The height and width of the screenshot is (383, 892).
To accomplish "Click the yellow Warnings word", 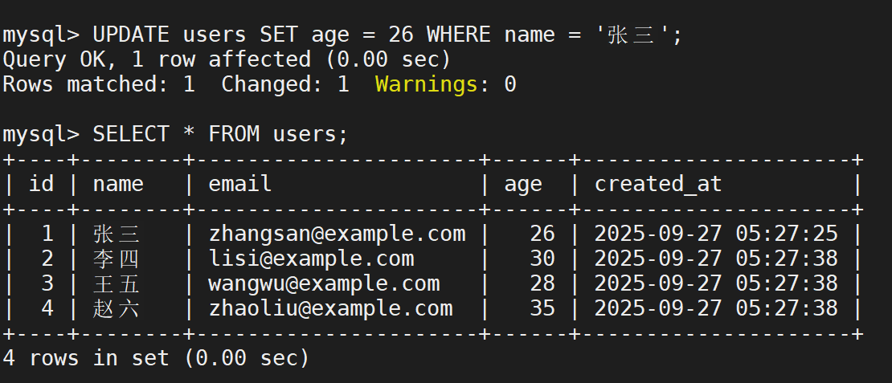I will 427,84.
